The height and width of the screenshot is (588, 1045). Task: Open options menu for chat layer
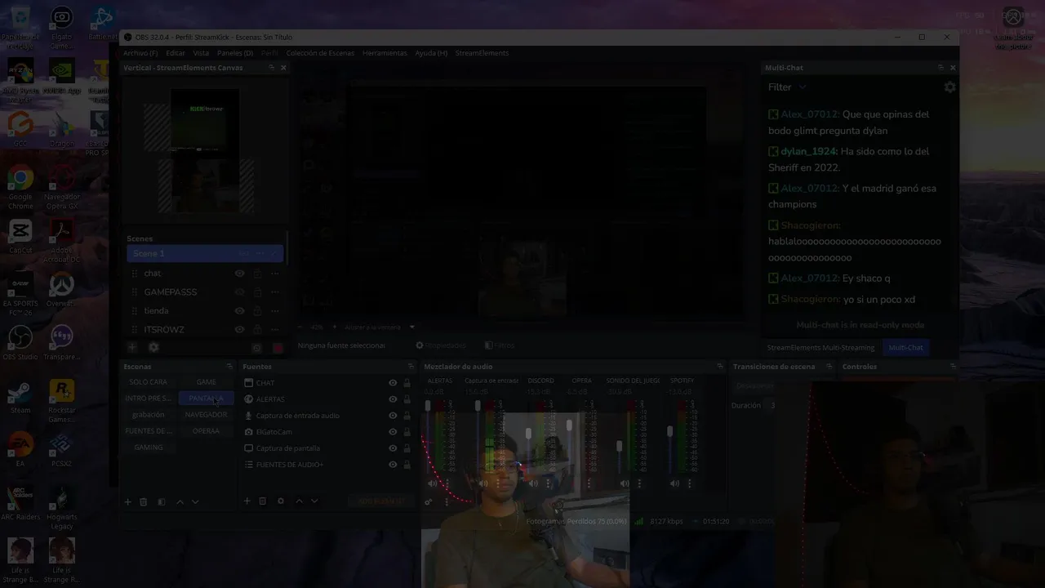(x=275, y=274)
